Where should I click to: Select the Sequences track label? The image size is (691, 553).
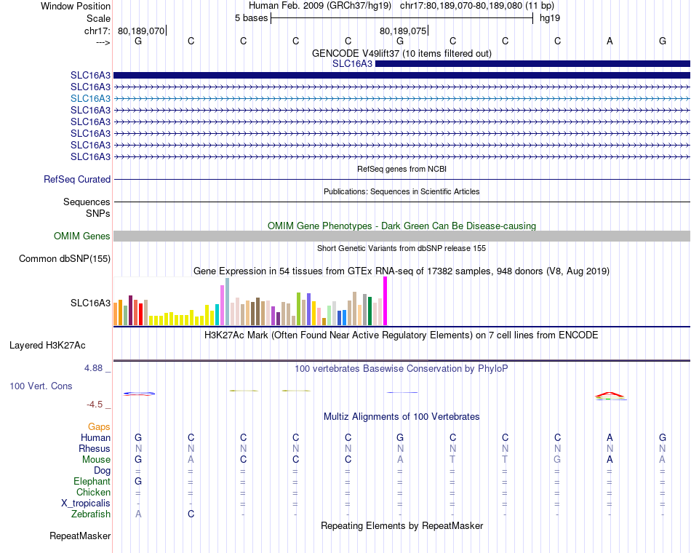tap(87, 202)
